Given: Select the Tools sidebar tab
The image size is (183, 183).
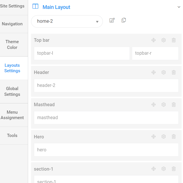Looking at the screenshot, I should tap(12, 136).
